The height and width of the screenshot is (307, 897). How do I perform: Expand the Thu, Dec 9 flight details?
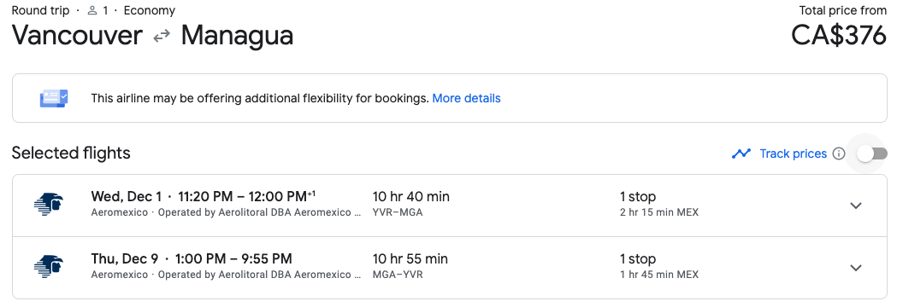[856, 268]
